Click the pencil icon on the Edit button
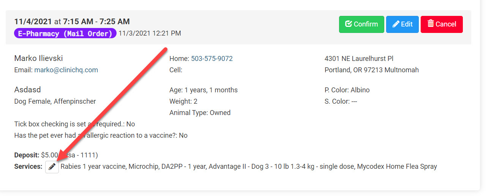The image size is (486, 196). [x=396, y=24]
